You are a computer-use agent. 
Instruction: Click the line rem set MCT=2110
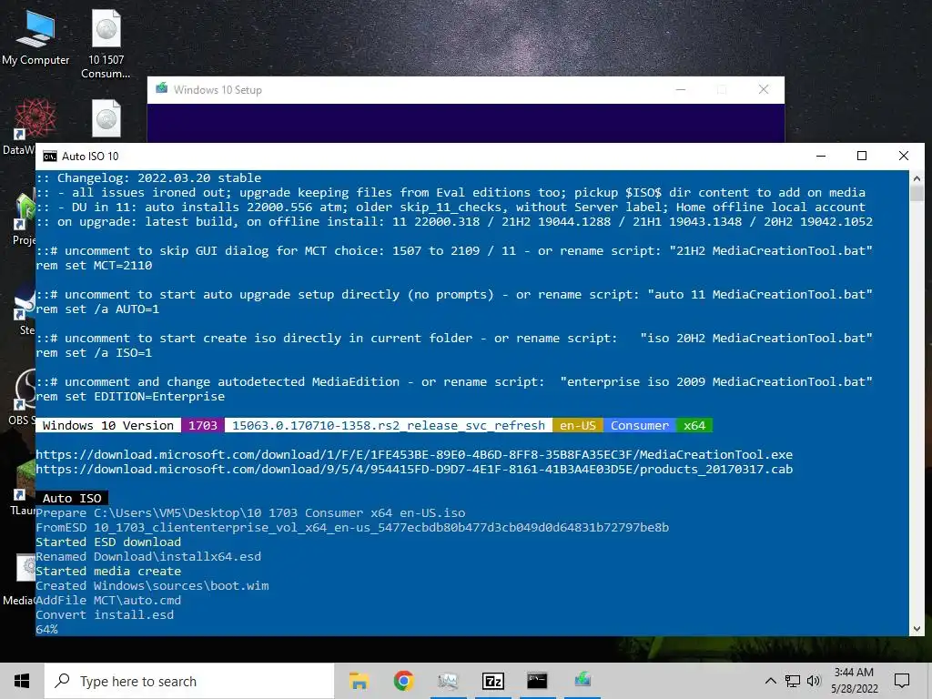tap(94, 265)
